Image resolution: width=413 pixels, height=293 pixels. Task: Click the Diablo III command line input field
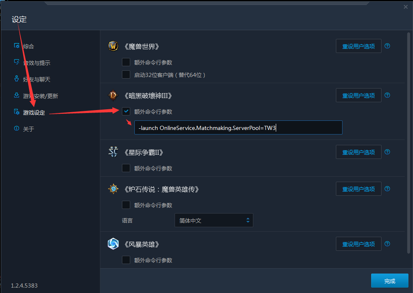pos(238,128)
